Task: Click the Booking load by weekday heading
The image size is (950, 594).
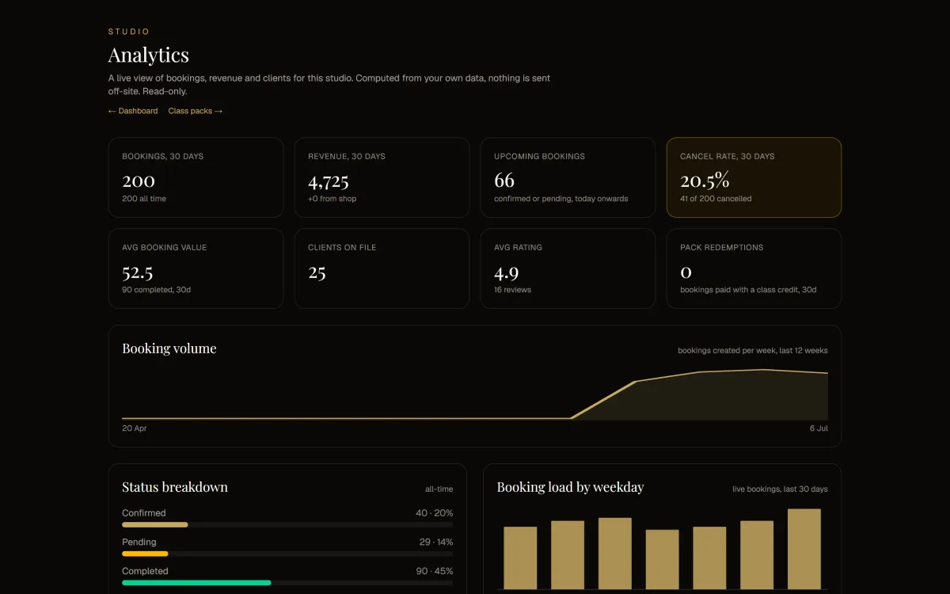Action: pyautogui.click(x=570, y=487)
